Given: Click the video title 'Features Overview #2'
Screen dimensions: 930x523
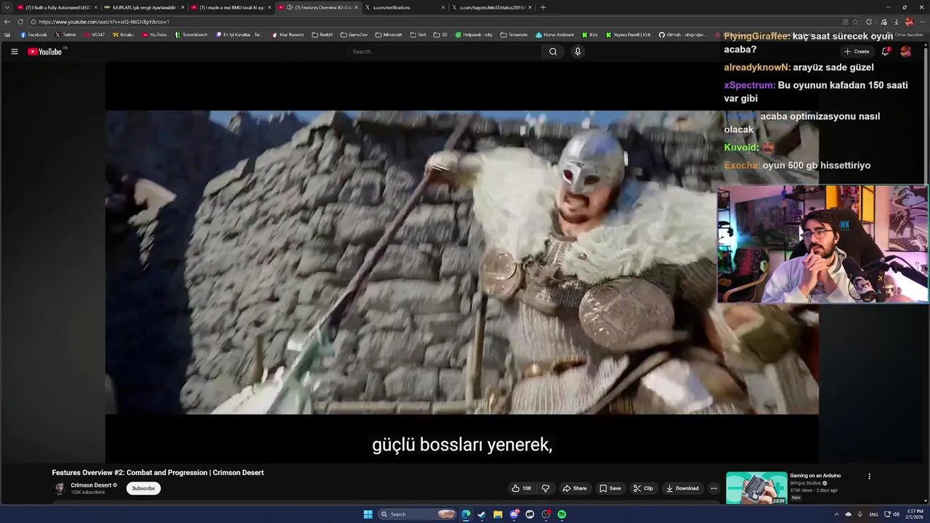Looking at the screenshot, I should pyautogui.click(x=158, y=473).
